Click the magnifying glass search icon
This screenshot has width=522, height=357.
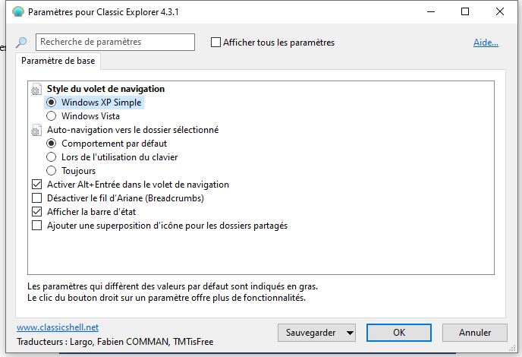click(x=22, y=43)
